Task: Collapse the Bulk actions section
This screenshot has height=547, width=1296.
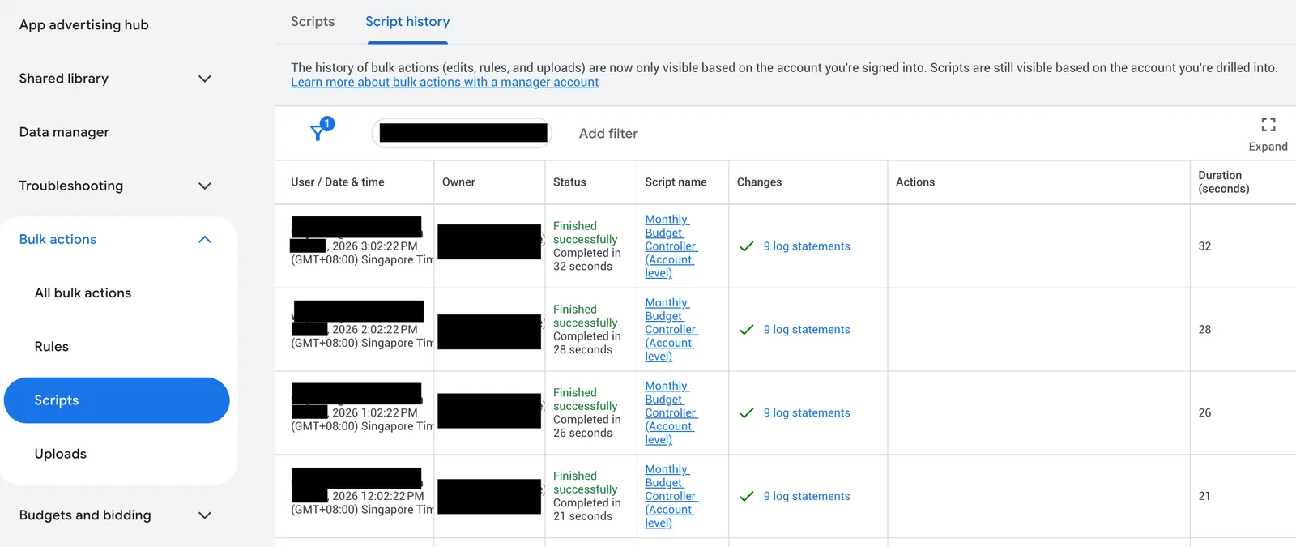Action: coord(205,239)
